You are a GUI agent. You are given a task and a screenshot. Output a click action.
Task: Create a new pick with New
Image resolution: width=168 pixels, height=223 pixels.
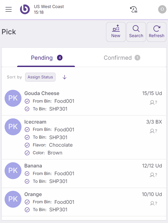[116, 32]
